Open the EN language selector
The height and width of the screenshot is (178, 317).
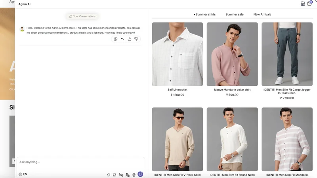pyautogui.click(x=23, y=174)
